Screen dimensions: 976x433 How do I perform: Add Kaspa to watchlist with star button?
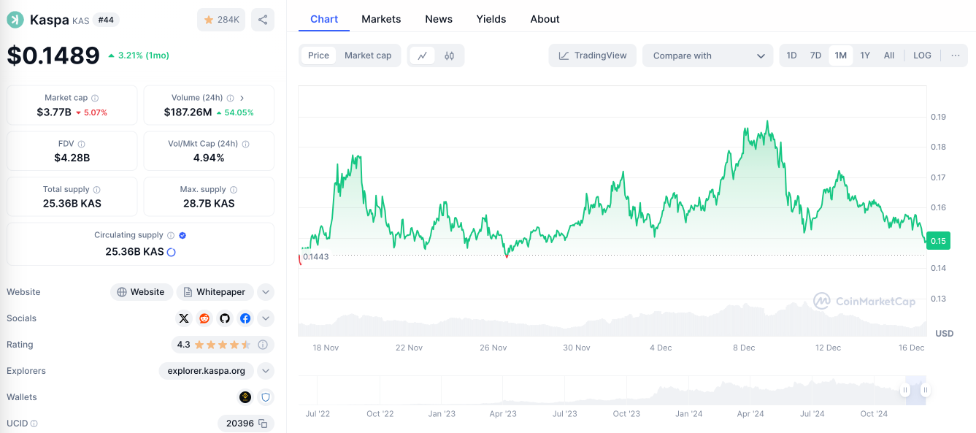click(x=221, y=20)
